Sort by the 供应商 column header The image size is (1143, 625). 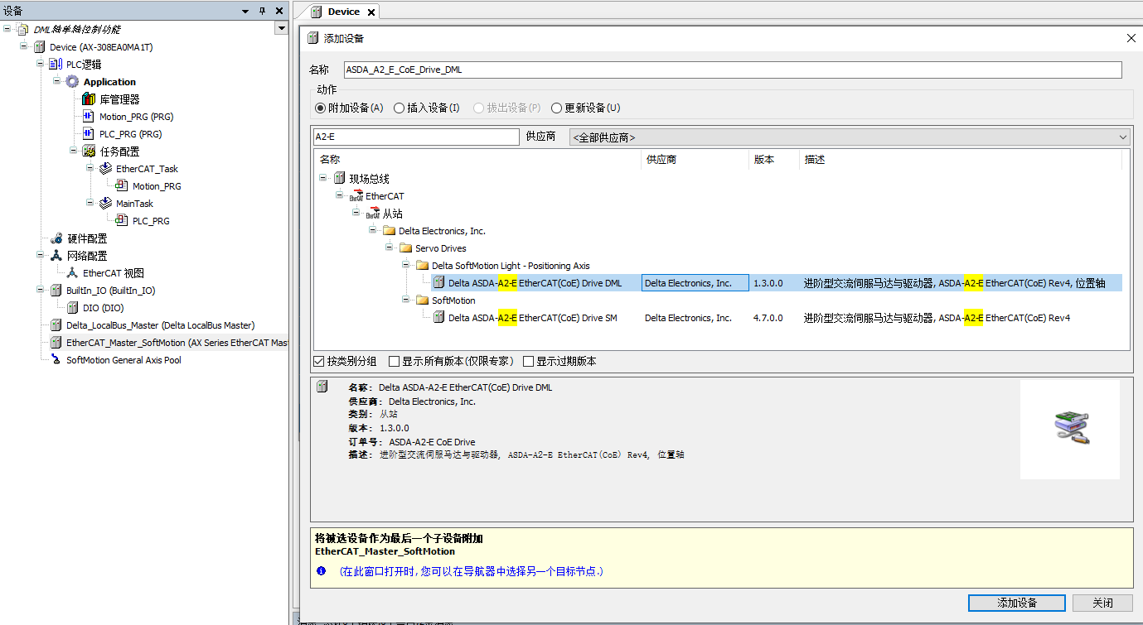point(695,160)
